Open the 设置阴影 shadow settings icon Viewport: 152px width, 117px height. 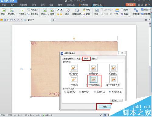pos(136,12)
